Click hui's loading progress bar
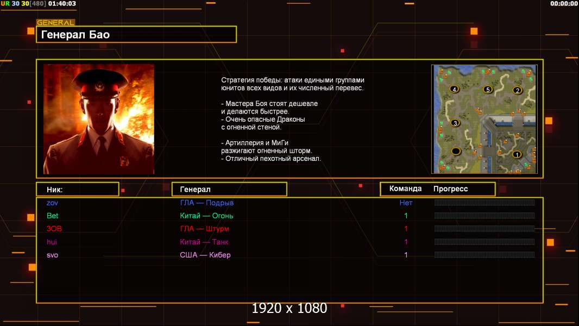 [484, 242]
